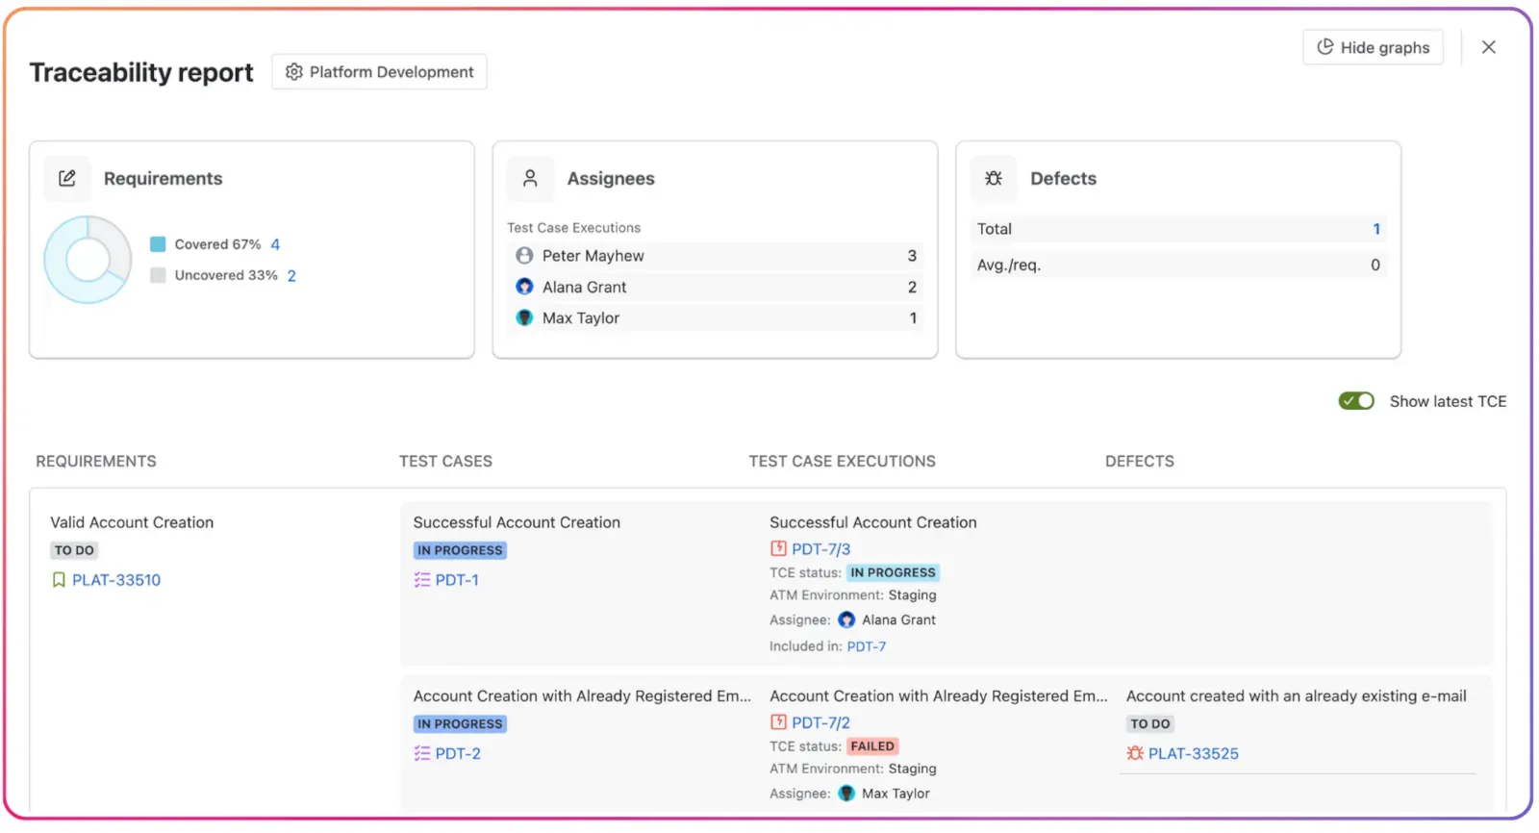Click the Assignees person icon
Screen dimensions: 1539x833
point(530,179)
